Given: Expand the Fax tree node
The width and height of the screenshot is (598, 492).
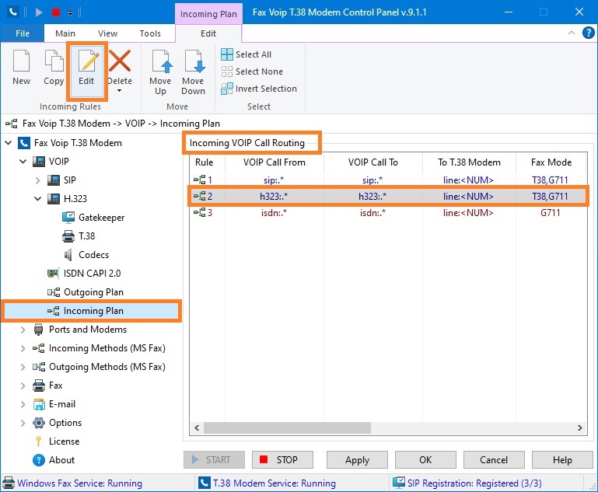Looking at the screenshot, I should (23, 386).
